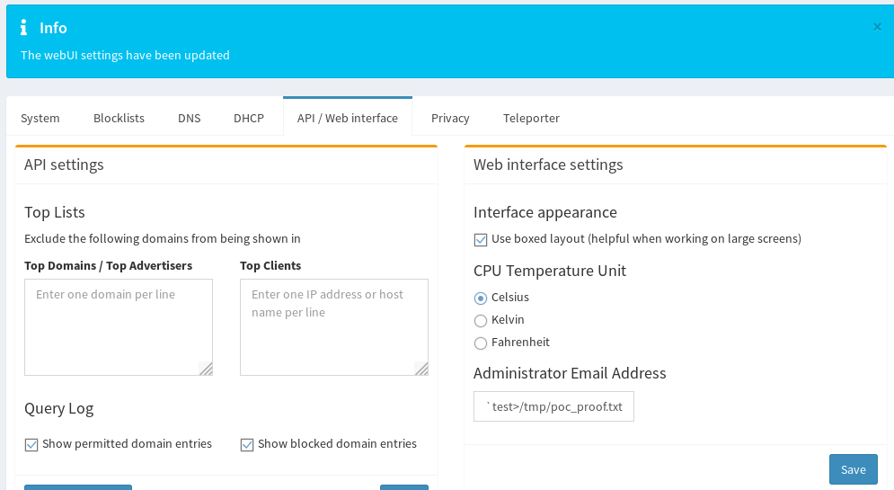Click the Administrator Email Address field
The height and width of the screenshot is (490, 894).
point(553,406)
